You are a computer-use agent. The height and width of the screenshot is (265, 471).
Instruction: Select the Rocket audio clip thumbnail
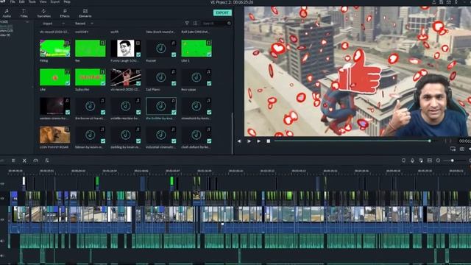[x=161, y=48]
